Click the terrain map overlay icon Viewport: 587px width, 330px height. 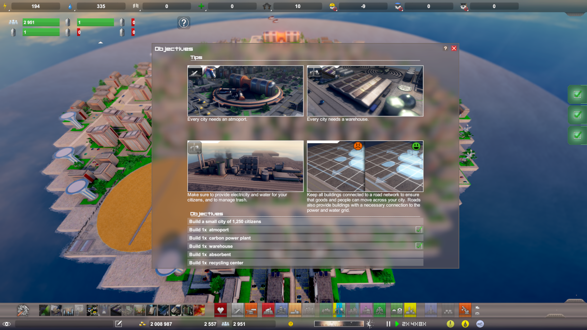44,310
